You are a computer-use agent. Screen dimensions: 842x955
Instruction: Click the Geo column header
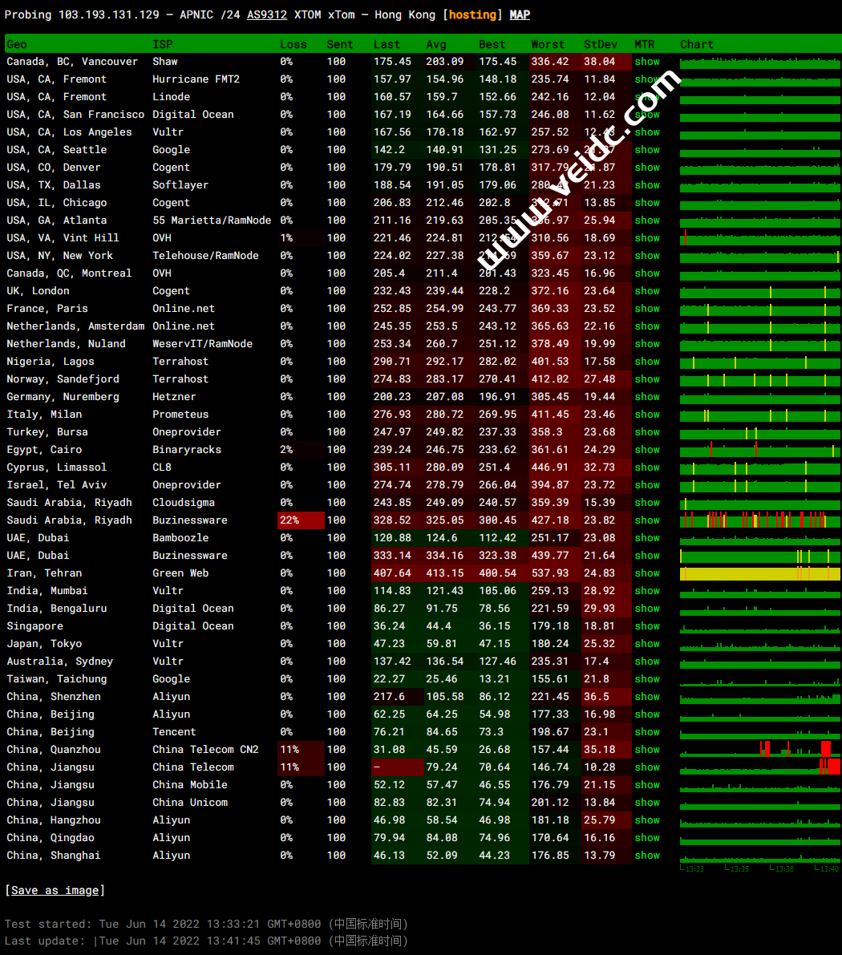17,44
